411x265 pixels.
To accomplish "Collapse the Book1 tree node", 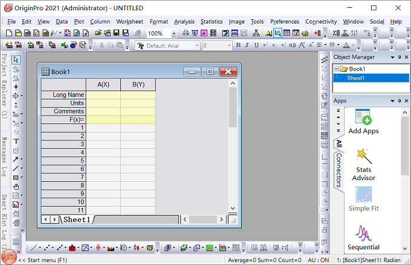I will coord(337,69).
